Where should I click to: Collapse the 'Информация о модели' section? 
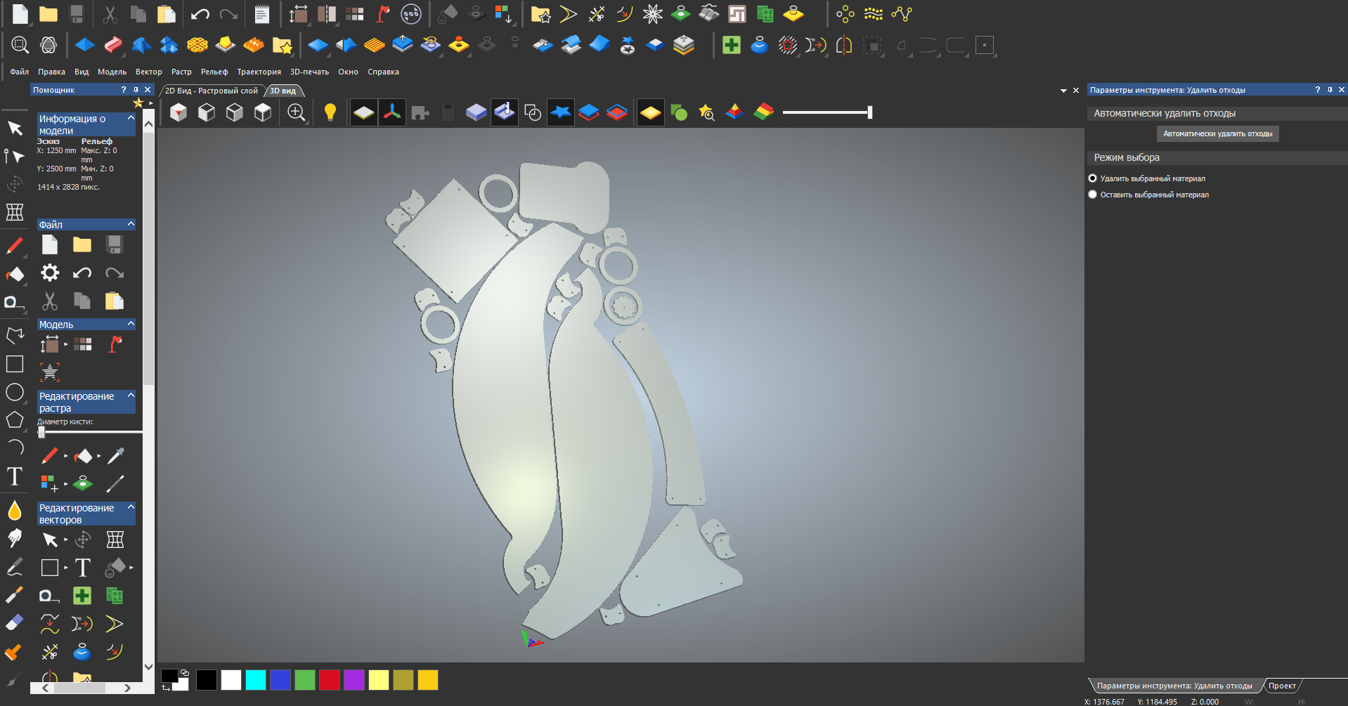coord(131,119)
